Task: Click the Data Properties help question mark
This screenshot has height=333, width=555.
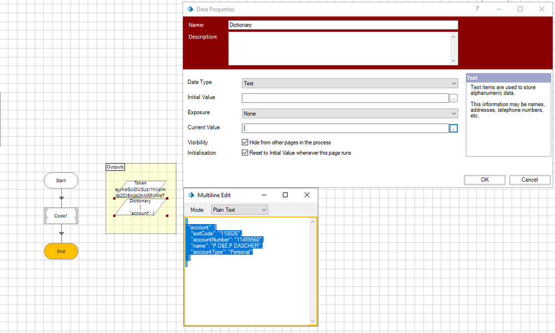Action: point(477,9)
